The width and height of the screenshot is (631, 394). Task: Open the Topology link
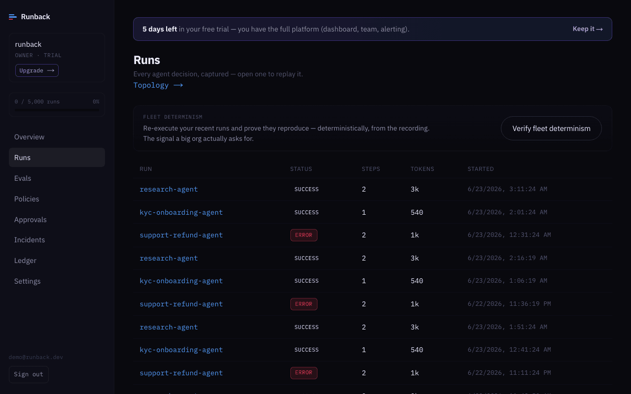point(158,85)
